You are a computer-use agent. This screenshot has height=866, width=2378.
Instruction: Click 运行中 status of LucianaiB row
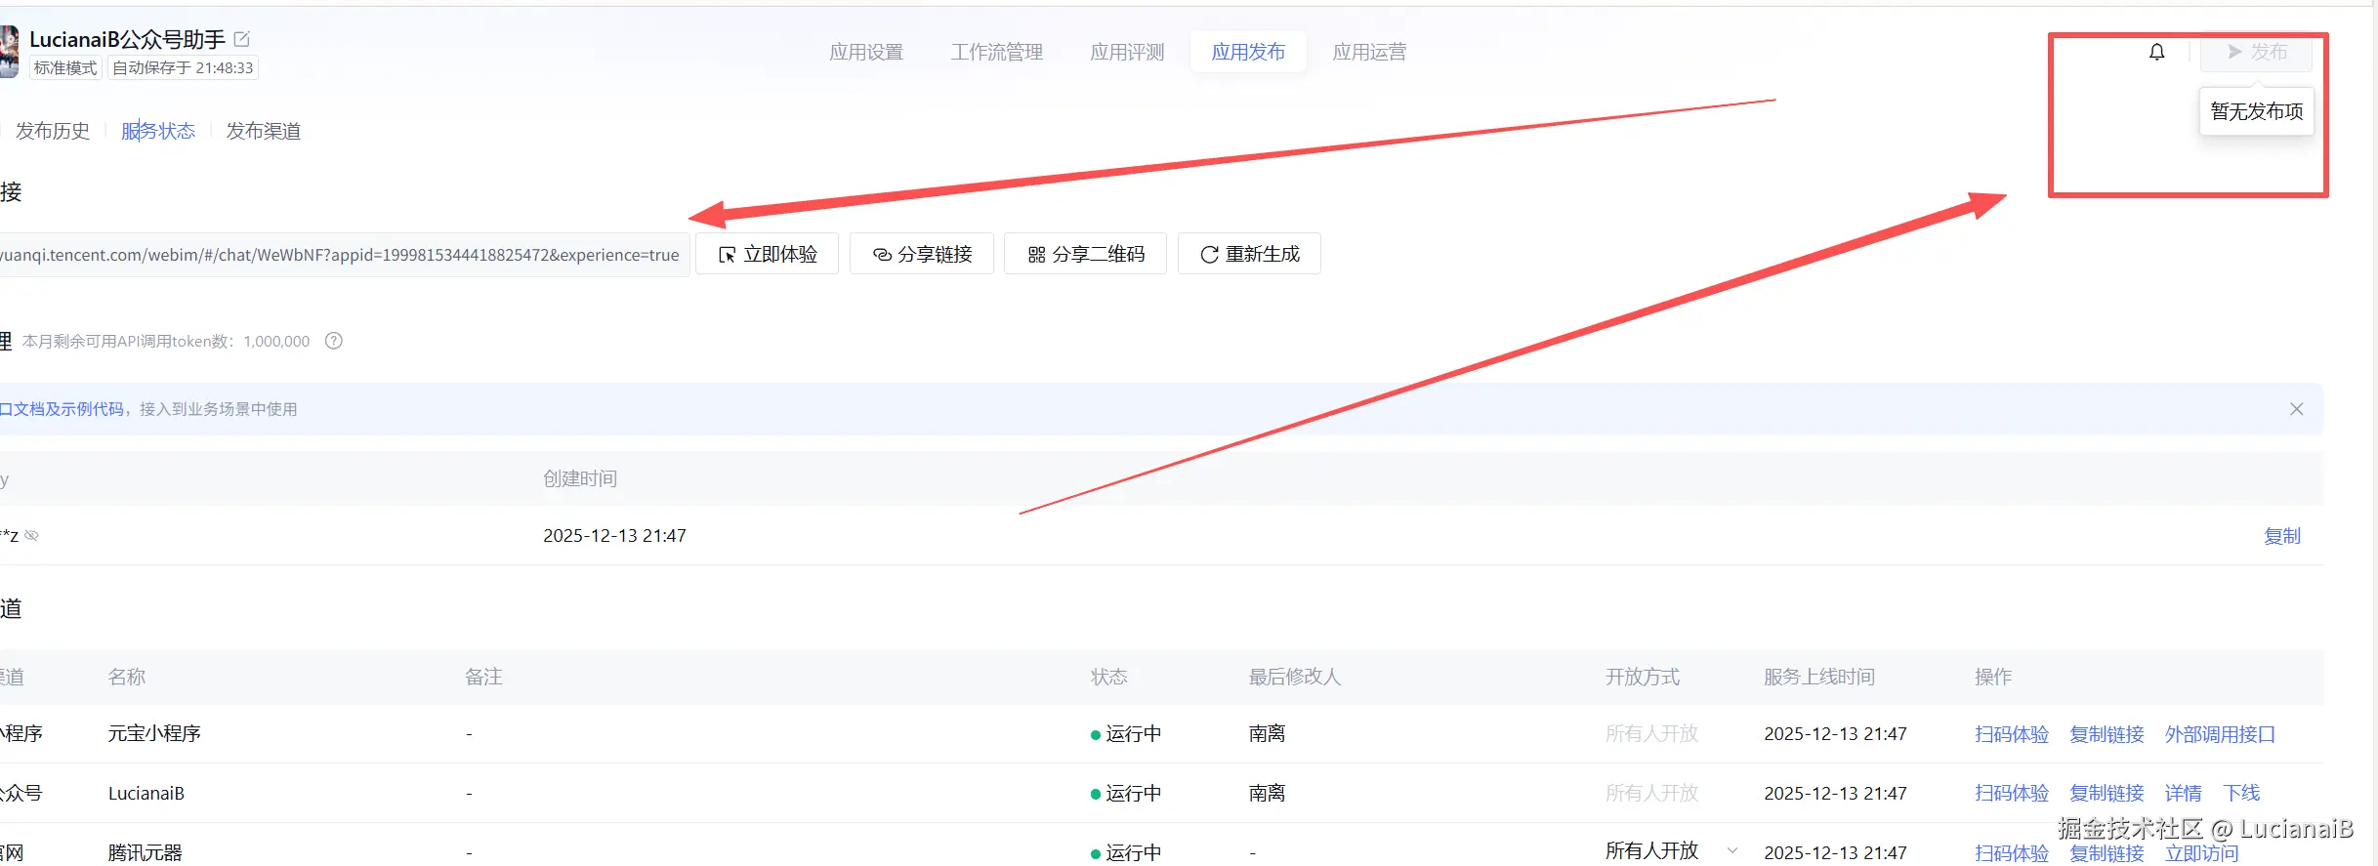[1125, 793]
